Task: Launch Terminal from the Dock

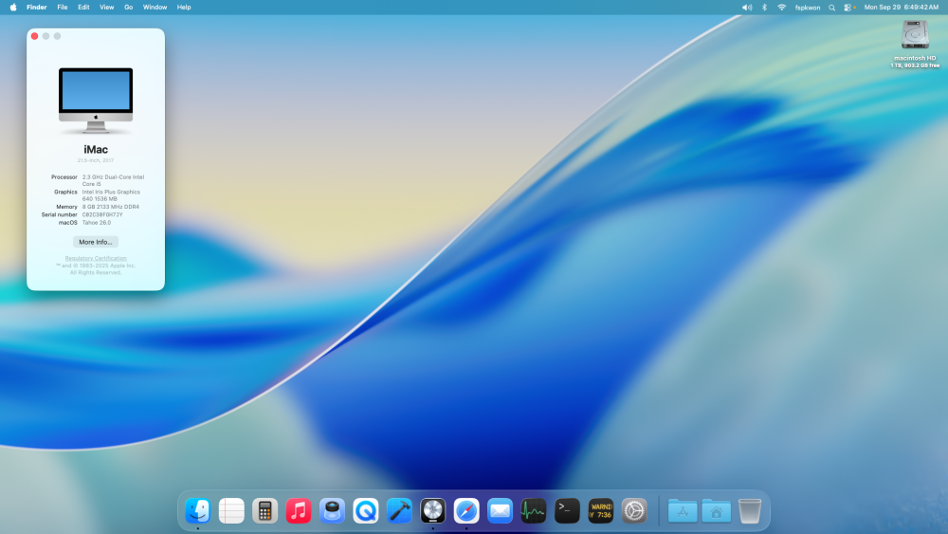Action: 567,510
